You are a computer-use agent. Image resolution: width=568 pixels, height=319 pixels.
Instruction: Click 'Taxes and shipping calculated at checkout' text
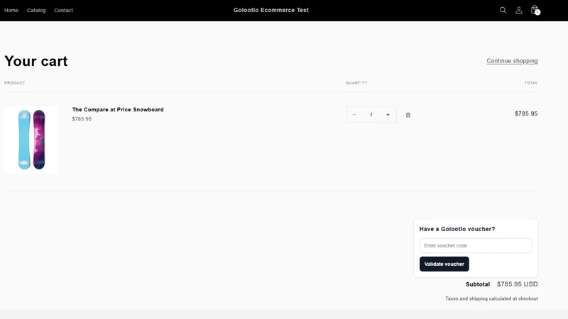pyautogui.click(x=491, y=298)
